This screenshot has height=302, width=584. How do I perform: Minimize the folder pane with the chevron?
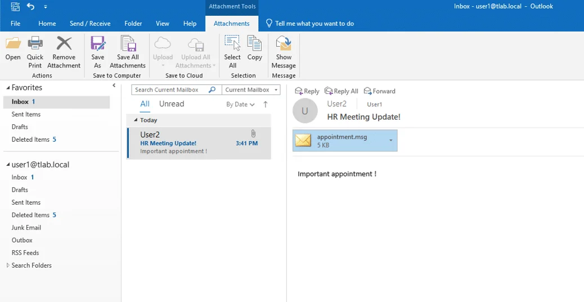114,85
